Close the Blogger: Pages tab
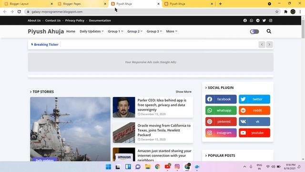Viewport: 305px width, 172px height. click(105, 4)
